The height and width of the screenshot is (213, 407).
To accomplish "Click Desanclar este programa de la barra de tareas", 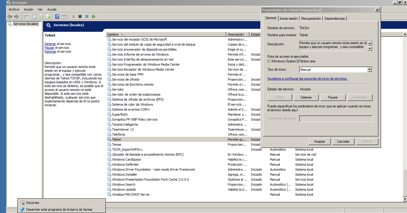I will [x=59, y=209].
